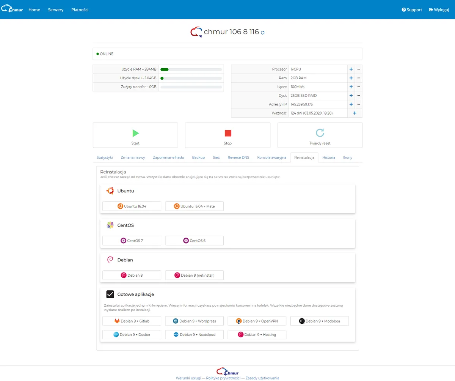Increase Procesor with the plus icon
Image resolution: width=455 pixels, height=381 pixels.
click(351, 69)
